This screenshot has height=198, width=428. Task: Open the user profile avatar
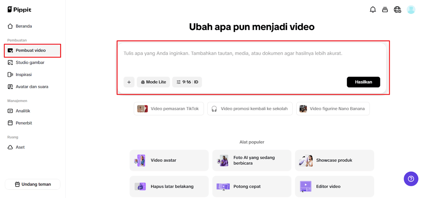coord(411,10)
